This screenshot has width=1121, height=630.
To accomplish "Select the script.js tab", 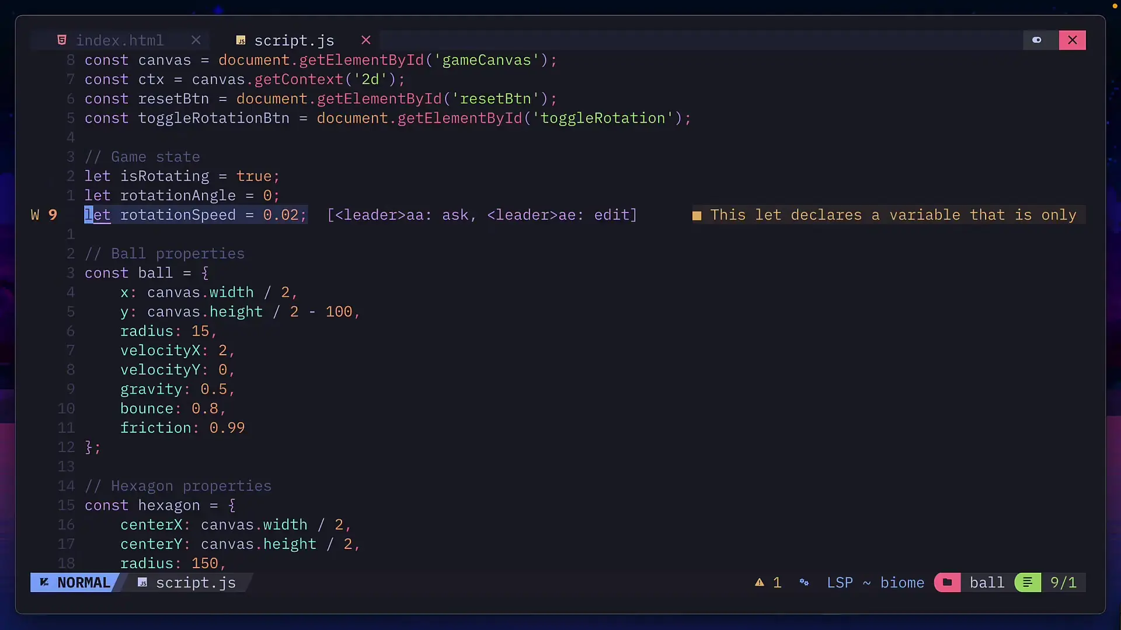I will 294,40.
